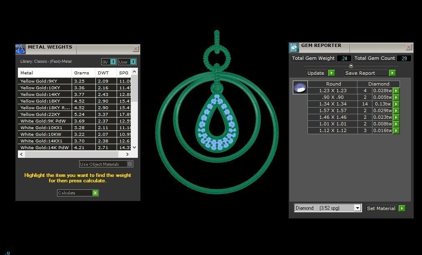Click green arrow beside Set Material
The height and width of the screenshot is (255, 422).
click(402, 208)
